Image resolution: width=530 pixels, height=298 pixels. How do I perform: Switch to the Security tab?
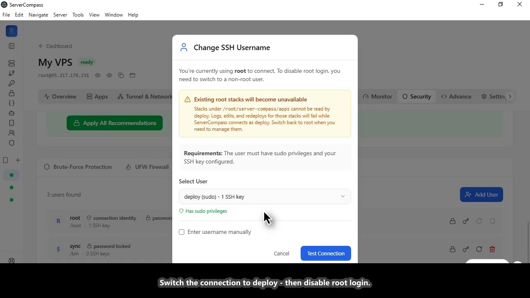[x=417, y=96]
